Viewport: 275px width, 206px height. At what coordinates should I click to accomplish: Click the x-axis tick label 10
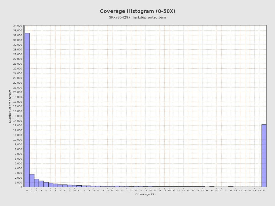click(74, 190)
